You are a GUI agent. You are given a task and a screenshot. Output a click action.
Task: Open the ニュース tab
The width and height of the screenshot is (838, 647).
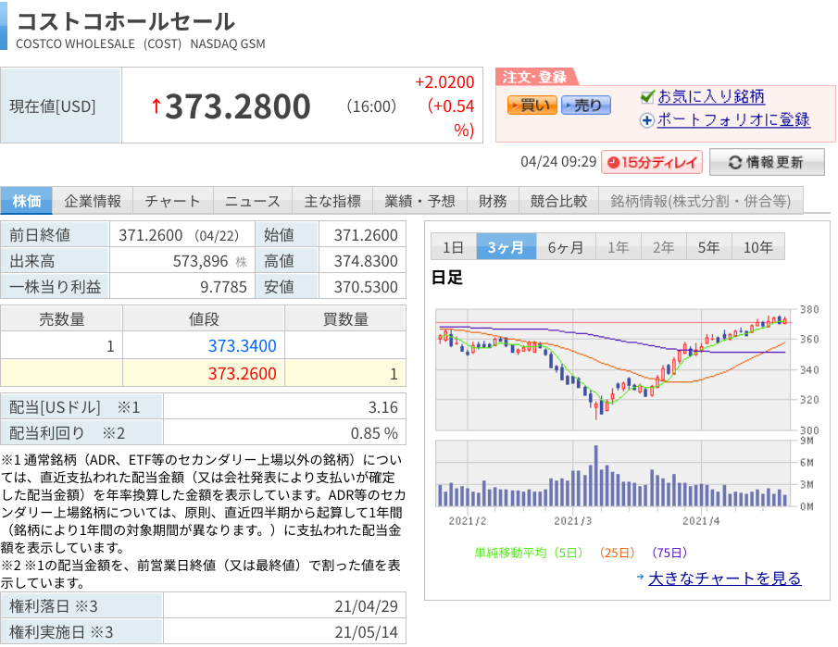[x=252, y=200]
